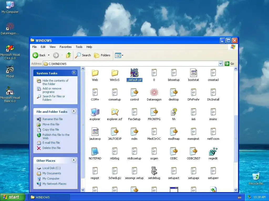269x201 pixels.
Task: Open the Favorites menu
Action: coord(65,47)
